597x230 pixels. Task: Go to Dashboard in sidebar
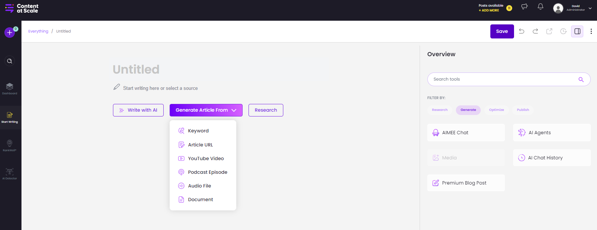(10, 89)
